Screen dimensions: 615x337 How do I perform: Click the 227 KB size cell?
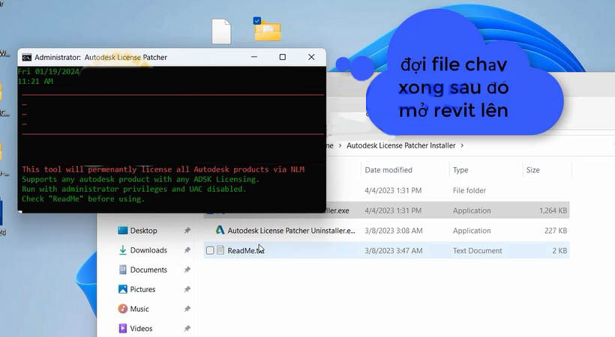tap(556, 231)
